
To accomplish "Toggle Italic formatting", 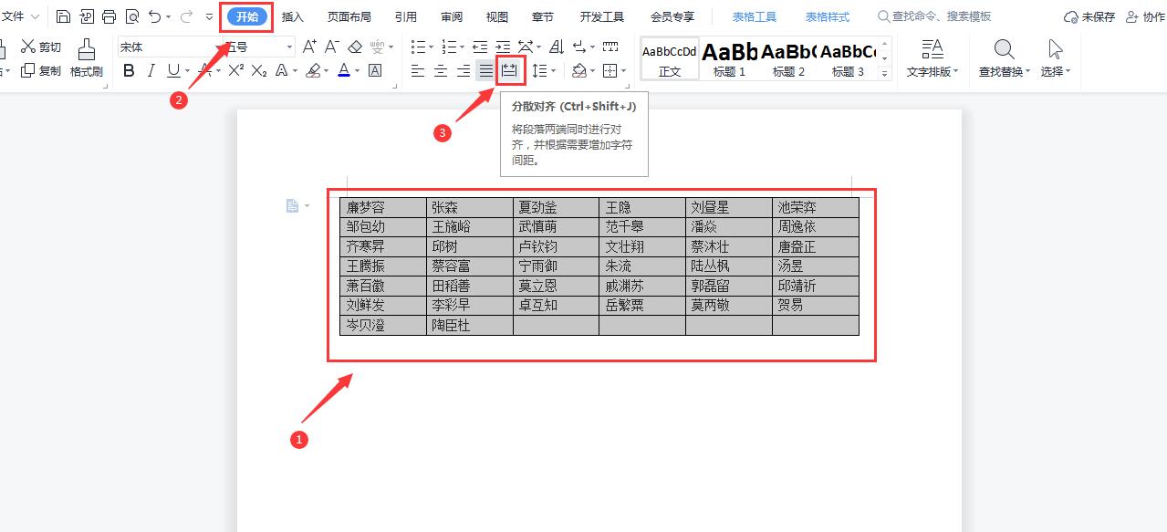I will (151, 70).
